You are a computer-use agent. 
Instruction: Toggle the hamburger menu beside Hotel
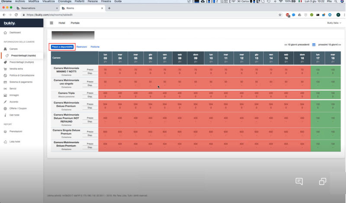point(51,23)
